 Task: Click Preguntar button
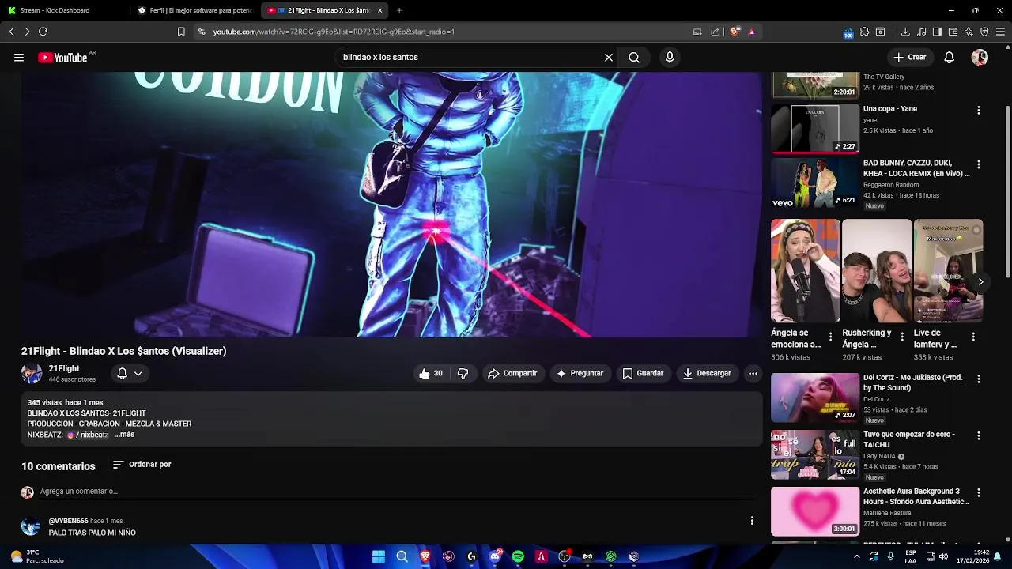click(x=580, y=374)
